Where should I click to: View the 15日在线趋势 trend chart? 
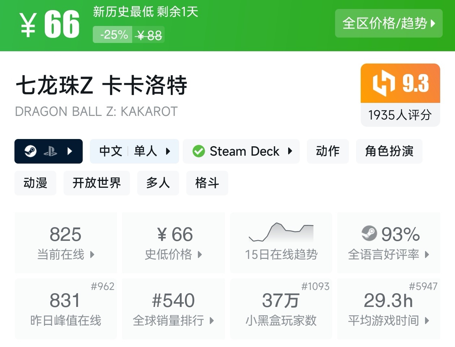tap(281, 243)
